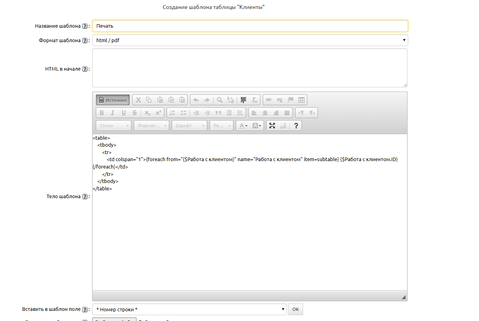
Task: Click the Bold formatting icon
Action: (102, 113)
